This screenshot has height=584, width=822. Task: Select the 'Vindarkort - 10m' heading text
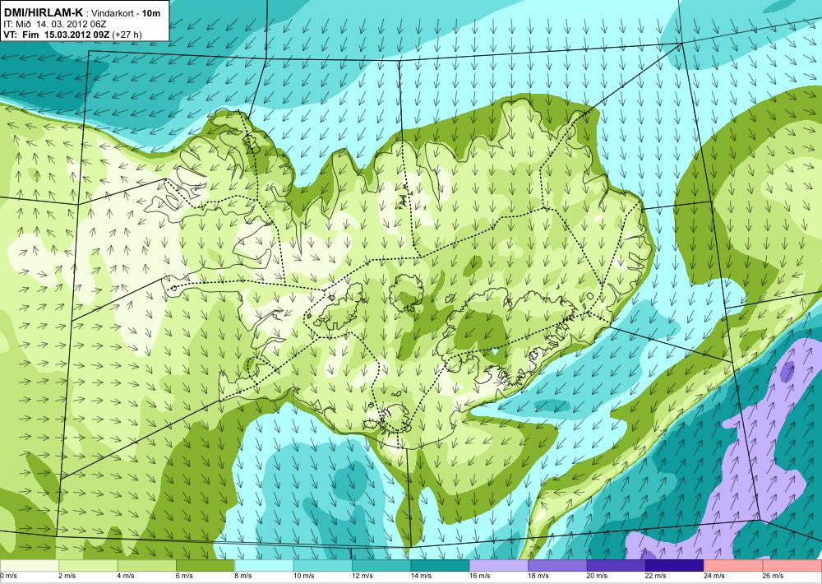coord(126,13)
